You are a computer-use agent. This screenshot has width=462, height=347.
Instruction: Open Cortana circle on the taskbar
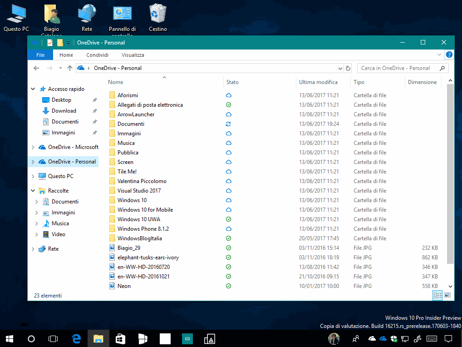31,339
